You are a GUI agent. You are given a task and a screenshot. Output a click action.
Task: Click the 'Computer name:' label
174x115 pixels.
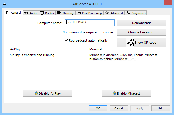pyautogui.click(x=50, y=23)
